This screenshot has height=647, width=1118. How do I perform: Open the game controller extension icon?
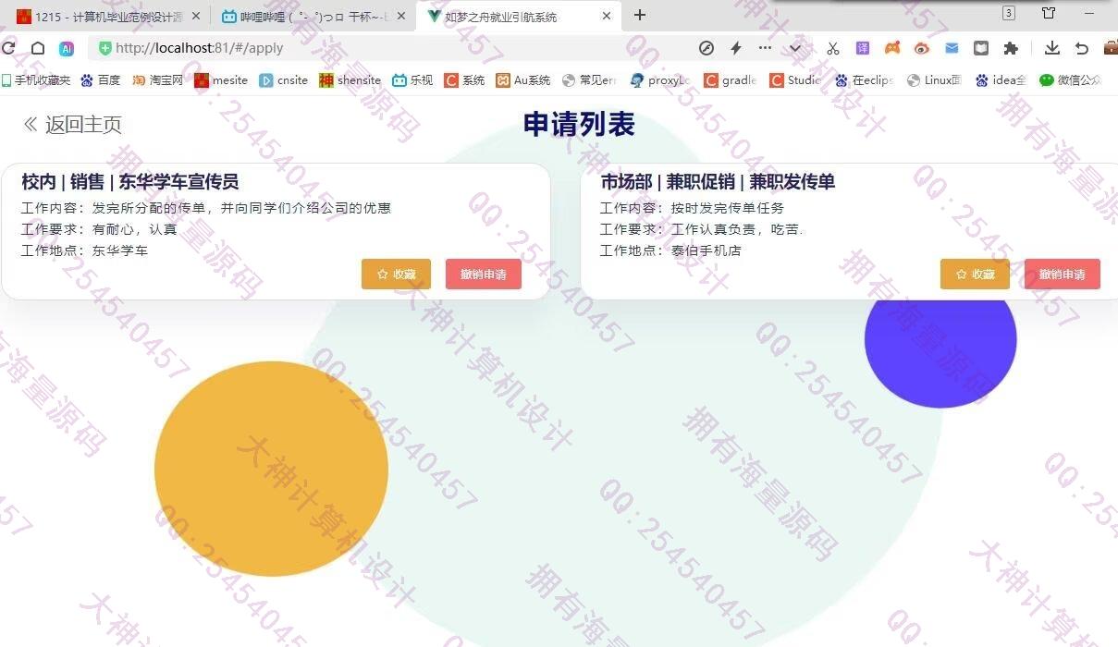tap(892, 48)
